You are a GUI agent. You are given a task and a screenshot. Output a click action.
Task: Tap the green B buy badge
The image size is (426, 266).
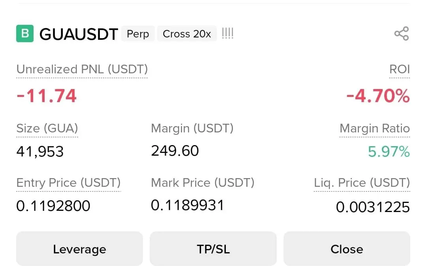(25, 33)
